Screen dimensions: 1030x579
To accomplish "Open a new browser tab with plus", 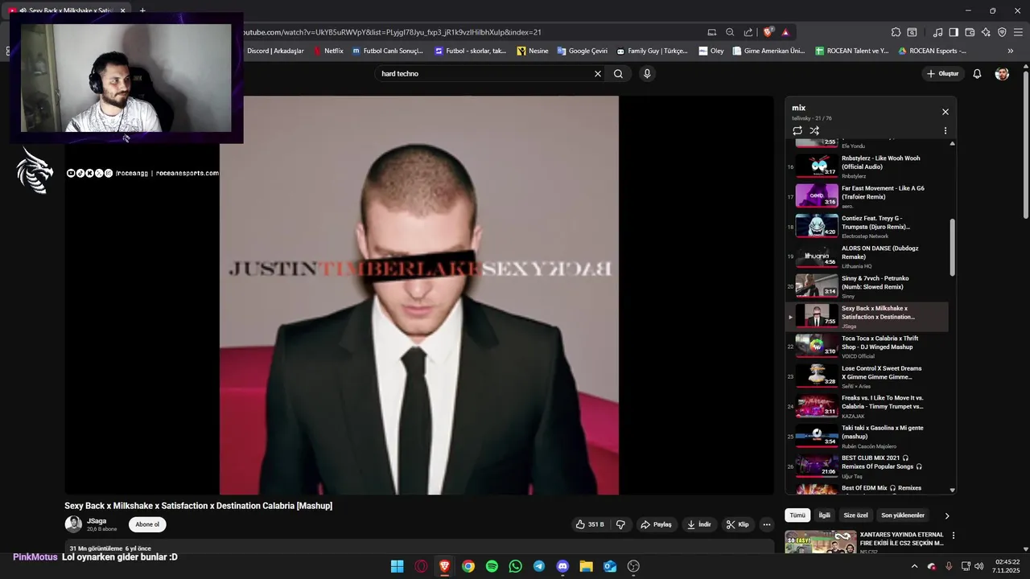I will tap(142, 10).
